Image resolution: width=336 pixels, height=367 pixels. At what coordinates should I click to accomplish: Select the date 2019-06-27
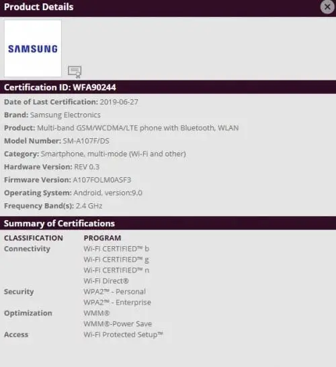[119, 102]
